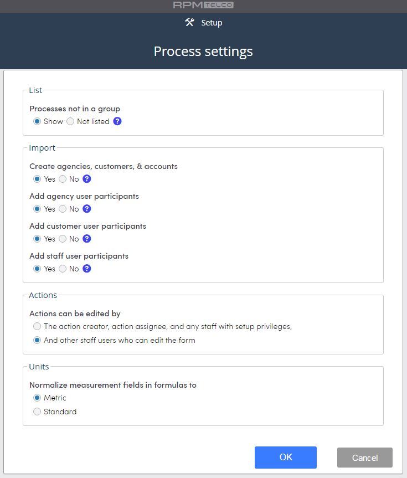The height and width of the screenshot is (478, 407).
Task: Click the Cancel button
Action: pyautogui.click(x=364, y=458)
